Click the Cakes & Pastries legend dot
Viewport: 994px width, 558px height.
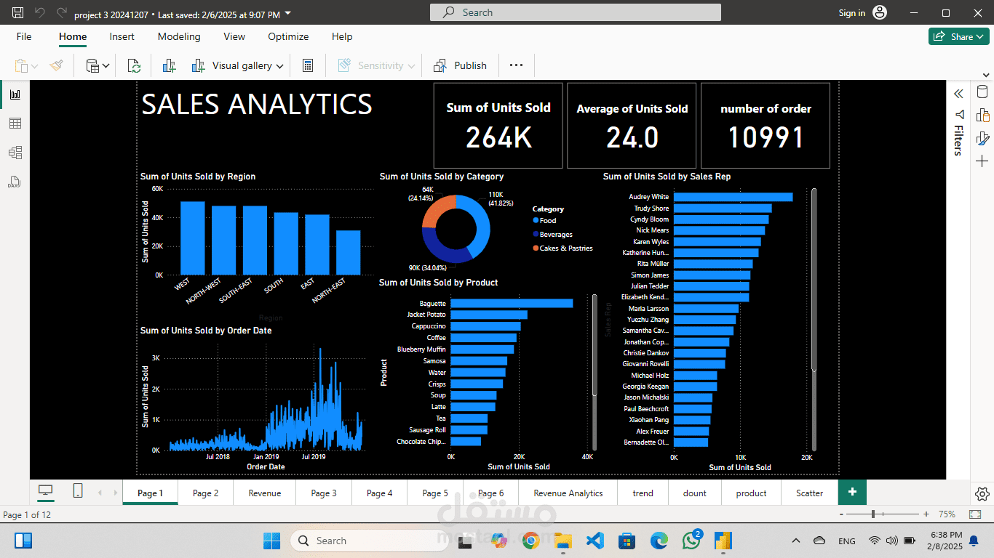pos(536,248)
